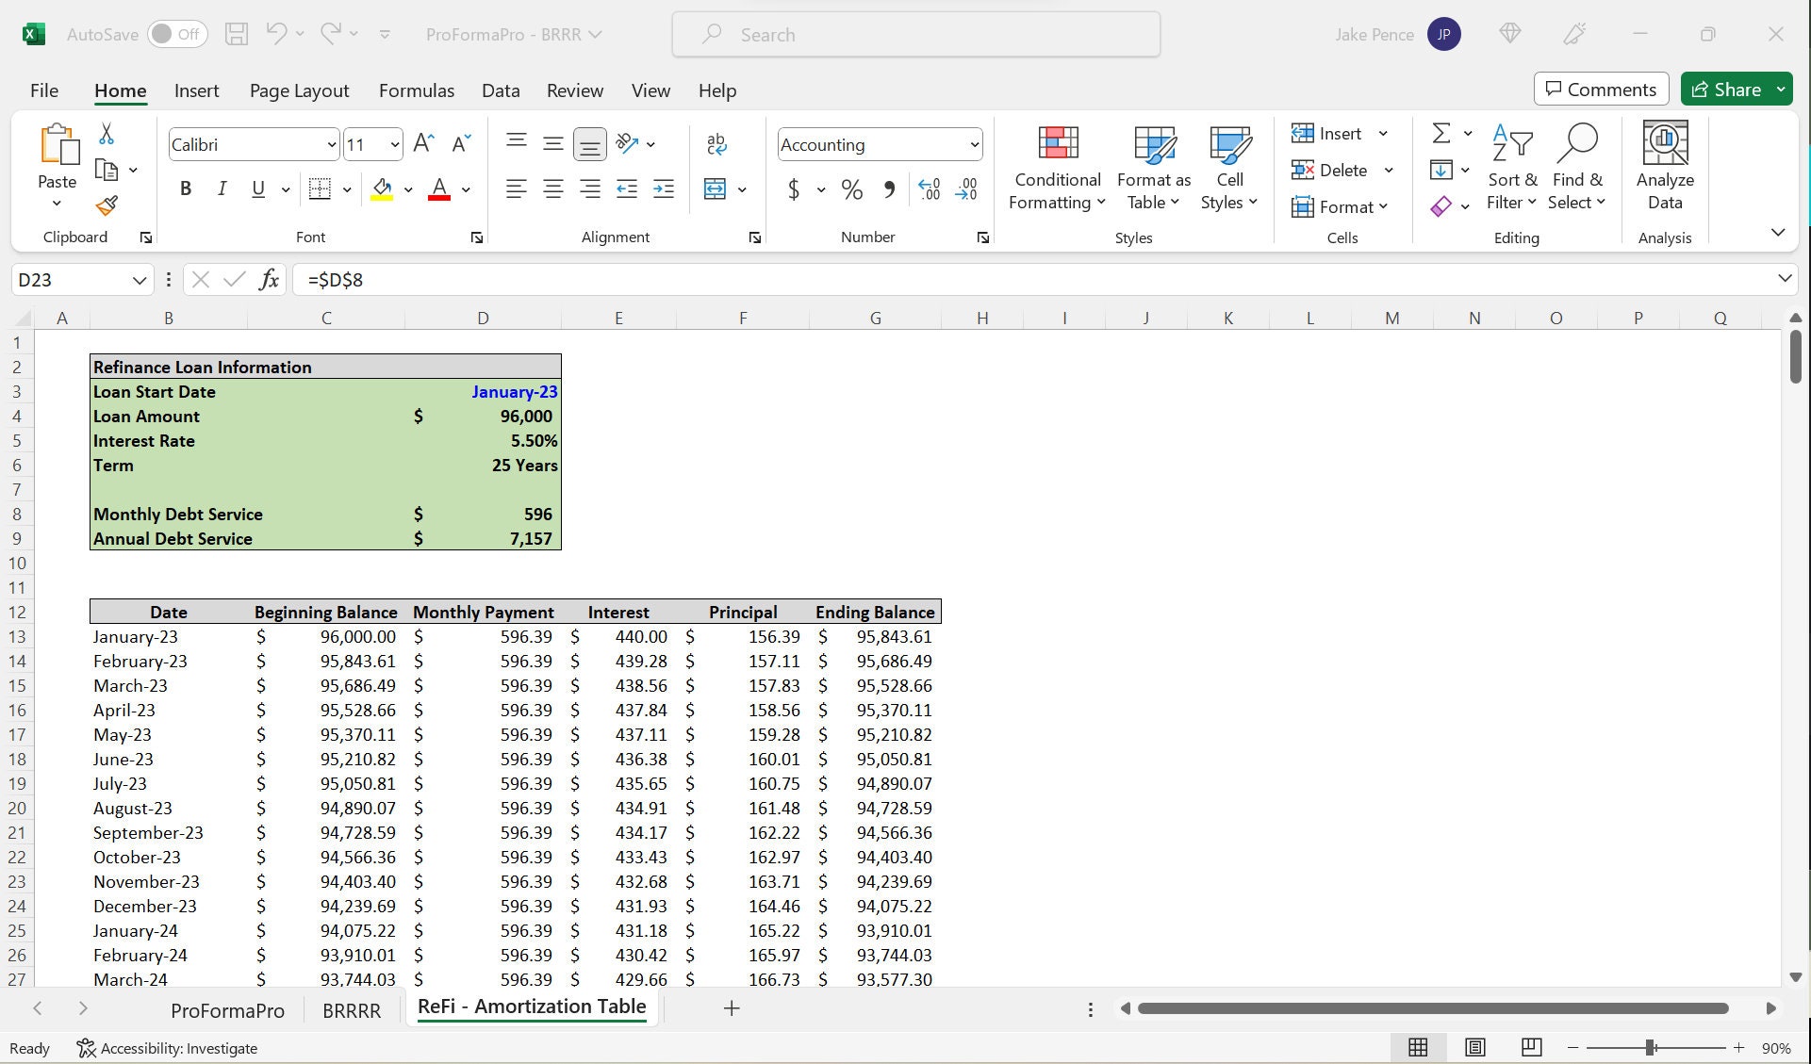Image resolution: width=1811 pixels, height=1064 pixels.
Task: Expand the fill color options
Action: (x=408, y=188)
